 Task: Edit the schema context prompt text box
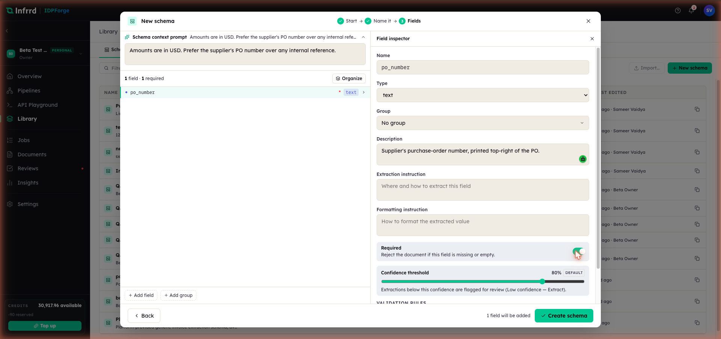(245, 54)
